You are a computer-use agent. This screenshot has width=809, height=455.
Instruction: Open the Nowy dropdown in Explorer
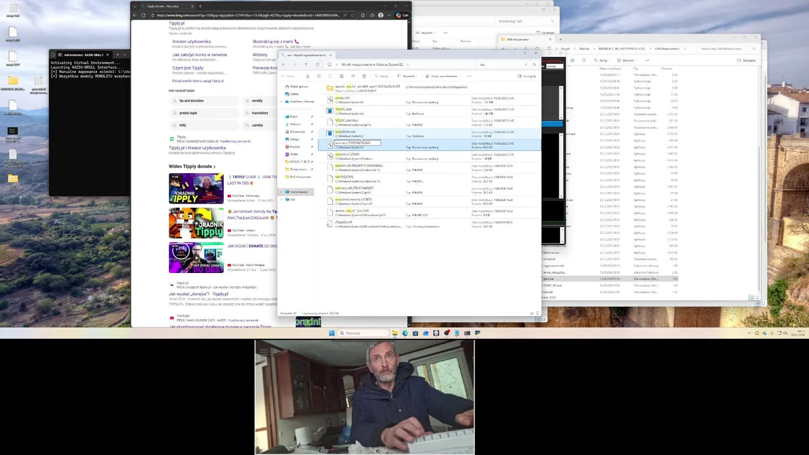[290, 76]
